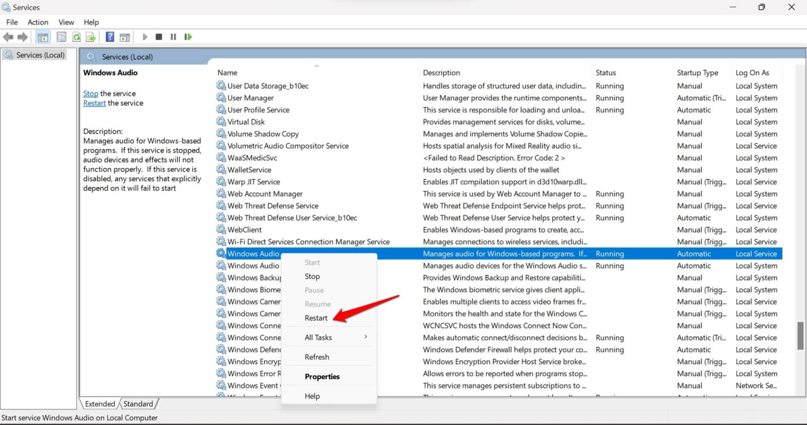Click the Restart the service link

[94, 103]
